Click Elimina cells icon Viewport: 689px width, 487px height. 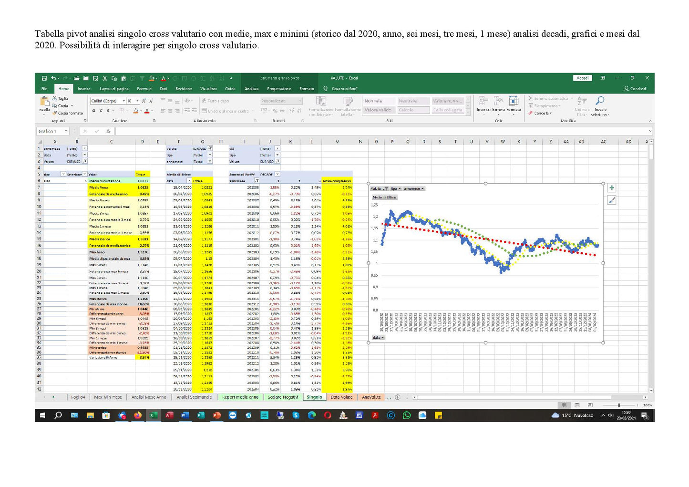point(498,100)
